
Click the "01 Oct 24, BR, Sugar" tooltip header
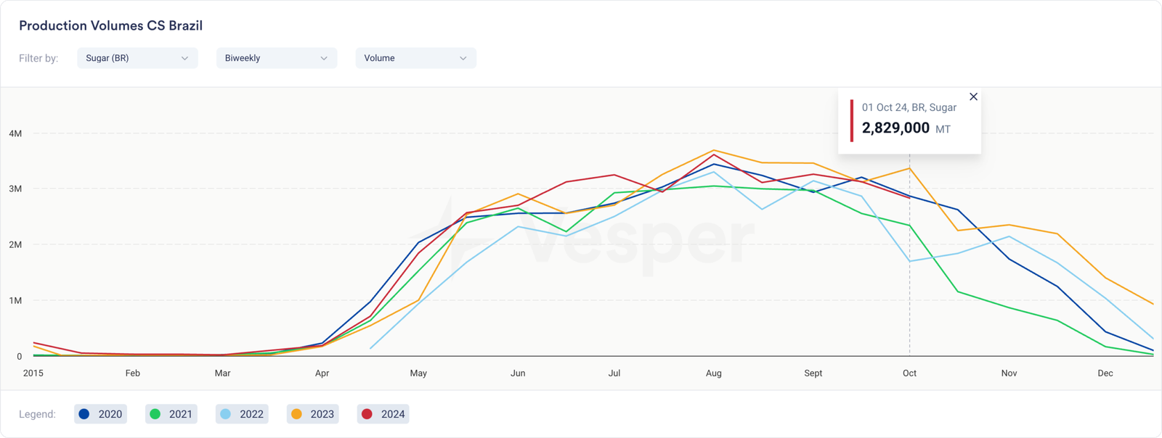909,107
